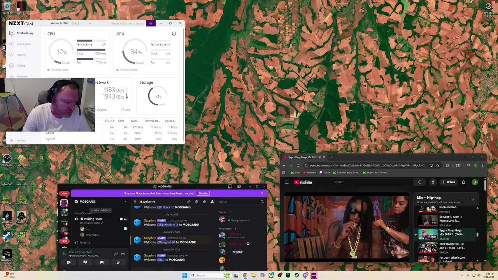Open System Specs in NZXT CAM
This screenshot has height=280, width=498.
coord(21,44)
